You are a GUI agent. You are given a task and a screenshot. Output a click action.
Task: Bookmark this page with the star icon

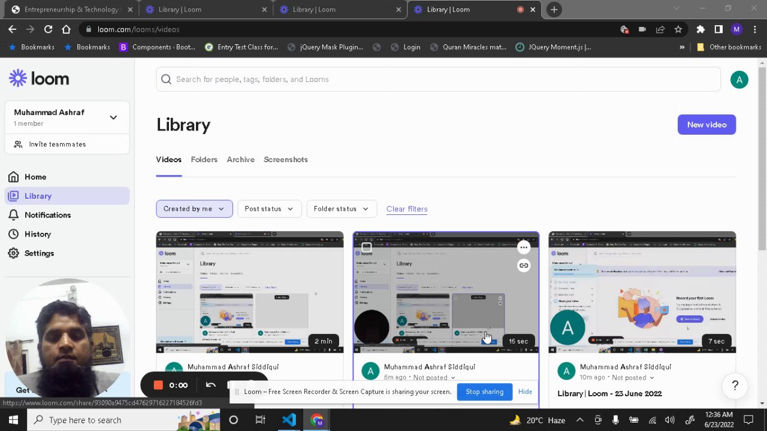pyautogui.click(x=678, y=29)
